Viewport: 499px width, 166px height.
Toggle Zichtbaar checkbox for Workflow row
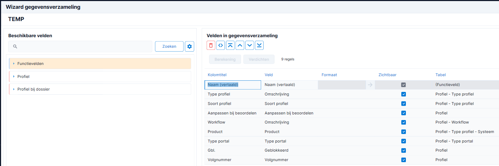[x=403, y=122]
